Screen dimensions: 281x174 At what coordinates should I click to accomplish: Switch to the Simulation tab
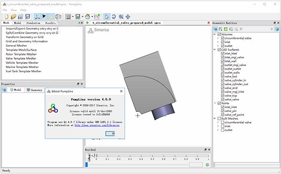tap(33, 23)
